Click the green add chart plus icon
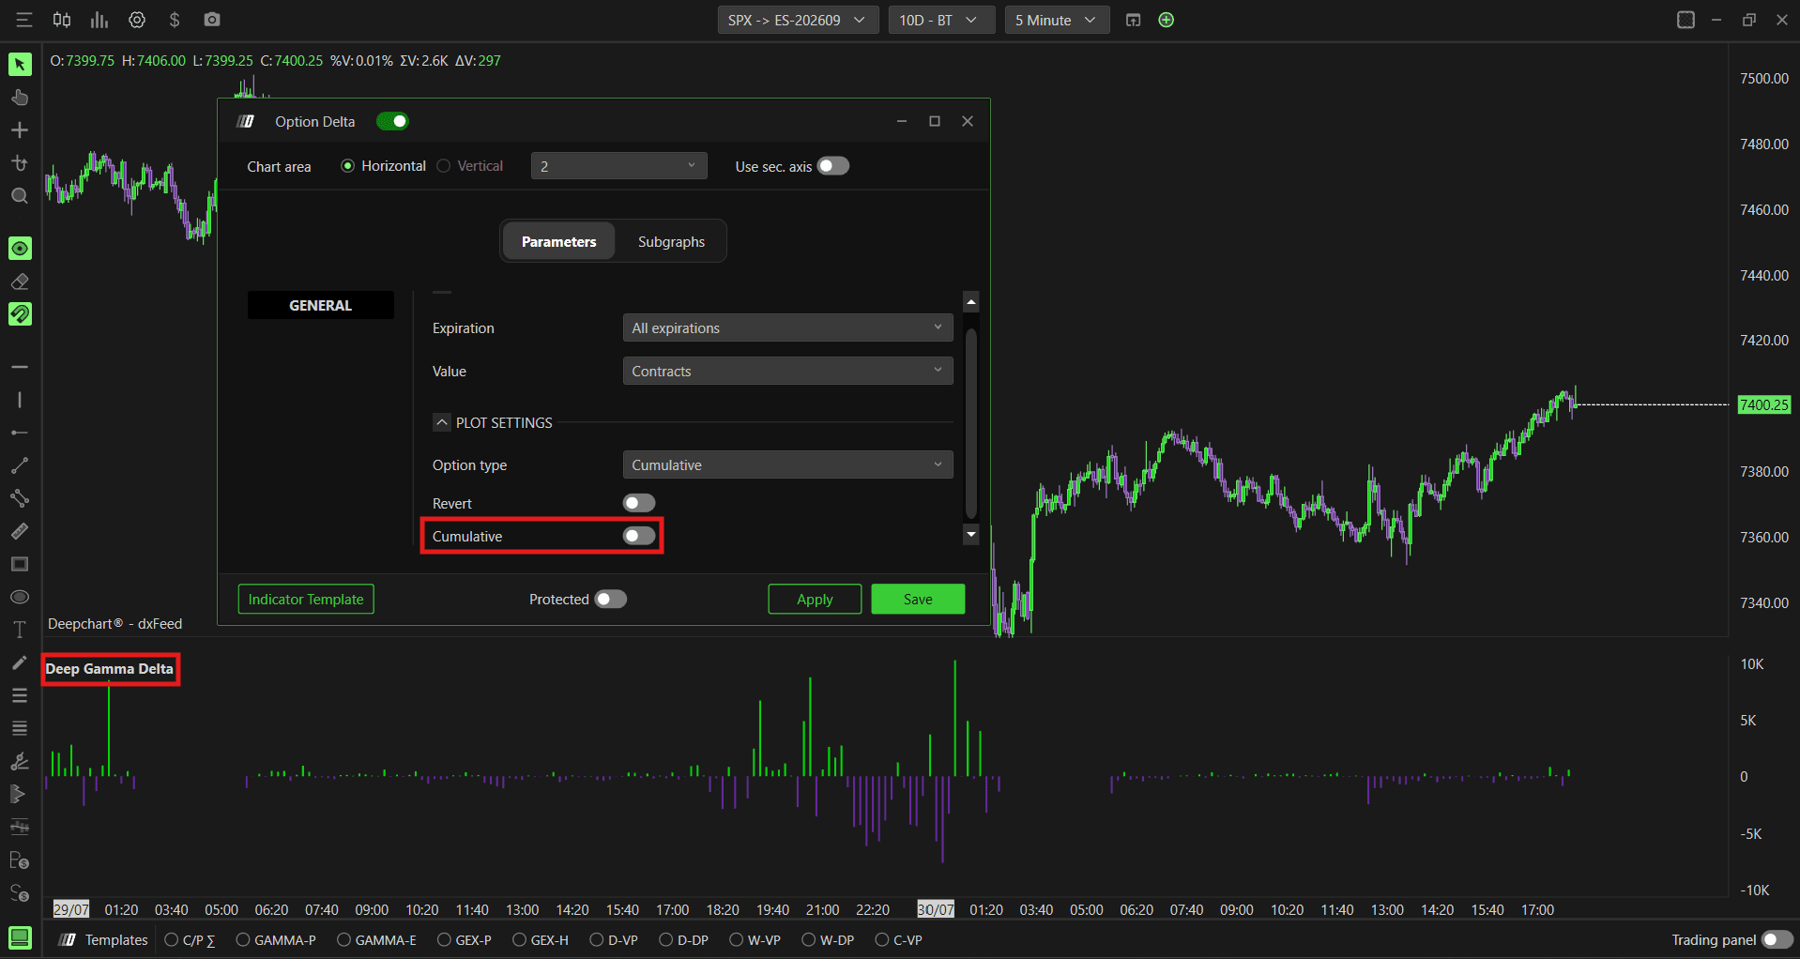 point(1167,20)
